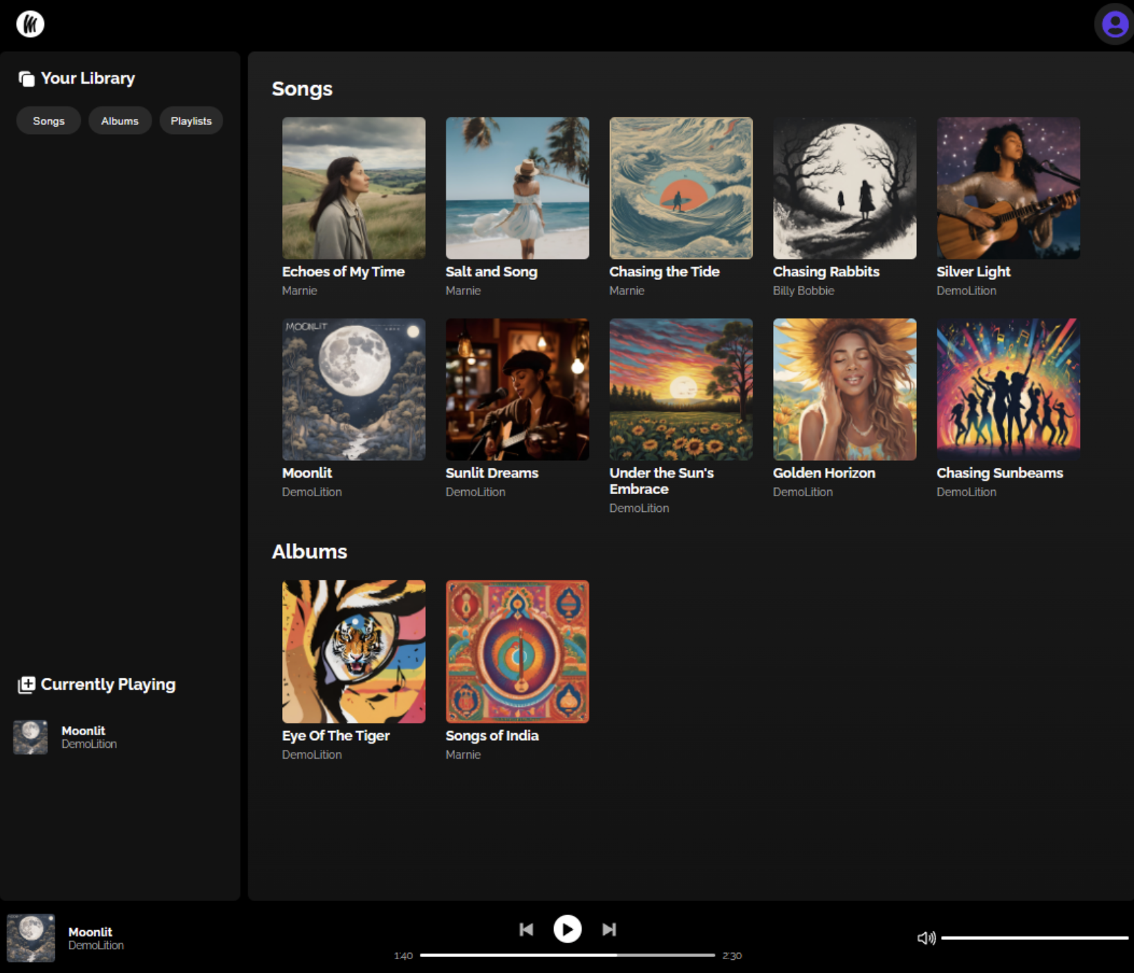Open Chasing Rabbits cover art

tap(845, 188)
